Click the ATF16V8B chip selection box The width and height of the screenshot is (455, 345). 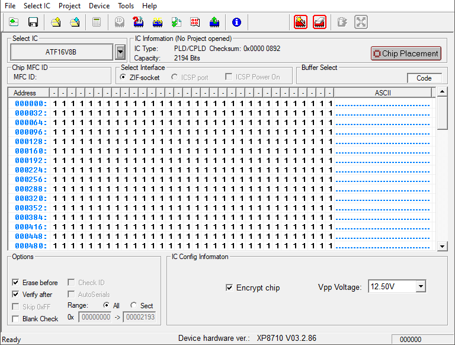tap(61, 52)
